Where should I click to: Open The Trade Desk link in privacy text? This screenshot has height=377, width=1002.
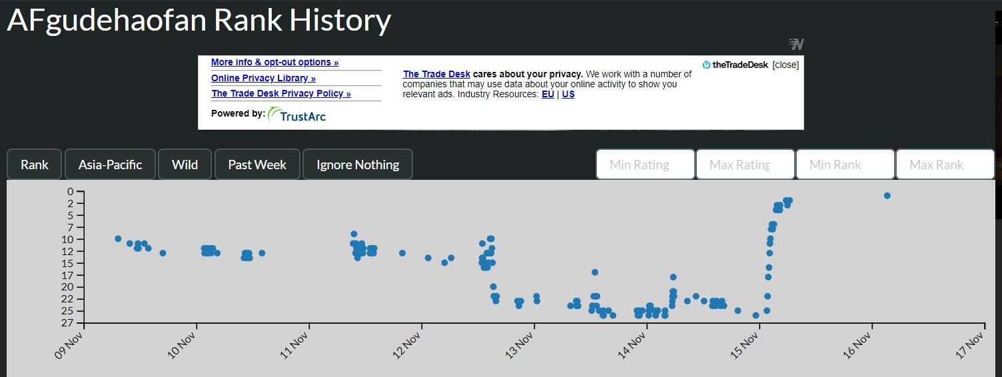(436, 74)
